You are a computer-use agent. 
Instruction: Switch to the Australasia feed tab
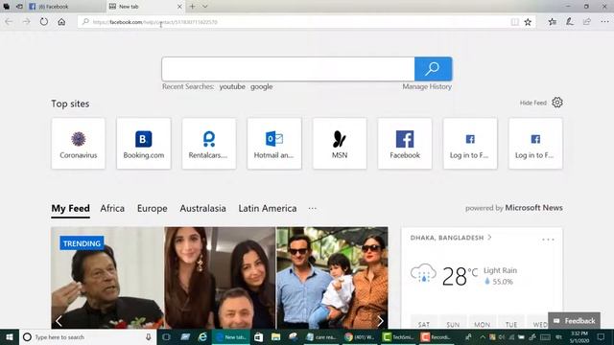(x=202, y=209)
